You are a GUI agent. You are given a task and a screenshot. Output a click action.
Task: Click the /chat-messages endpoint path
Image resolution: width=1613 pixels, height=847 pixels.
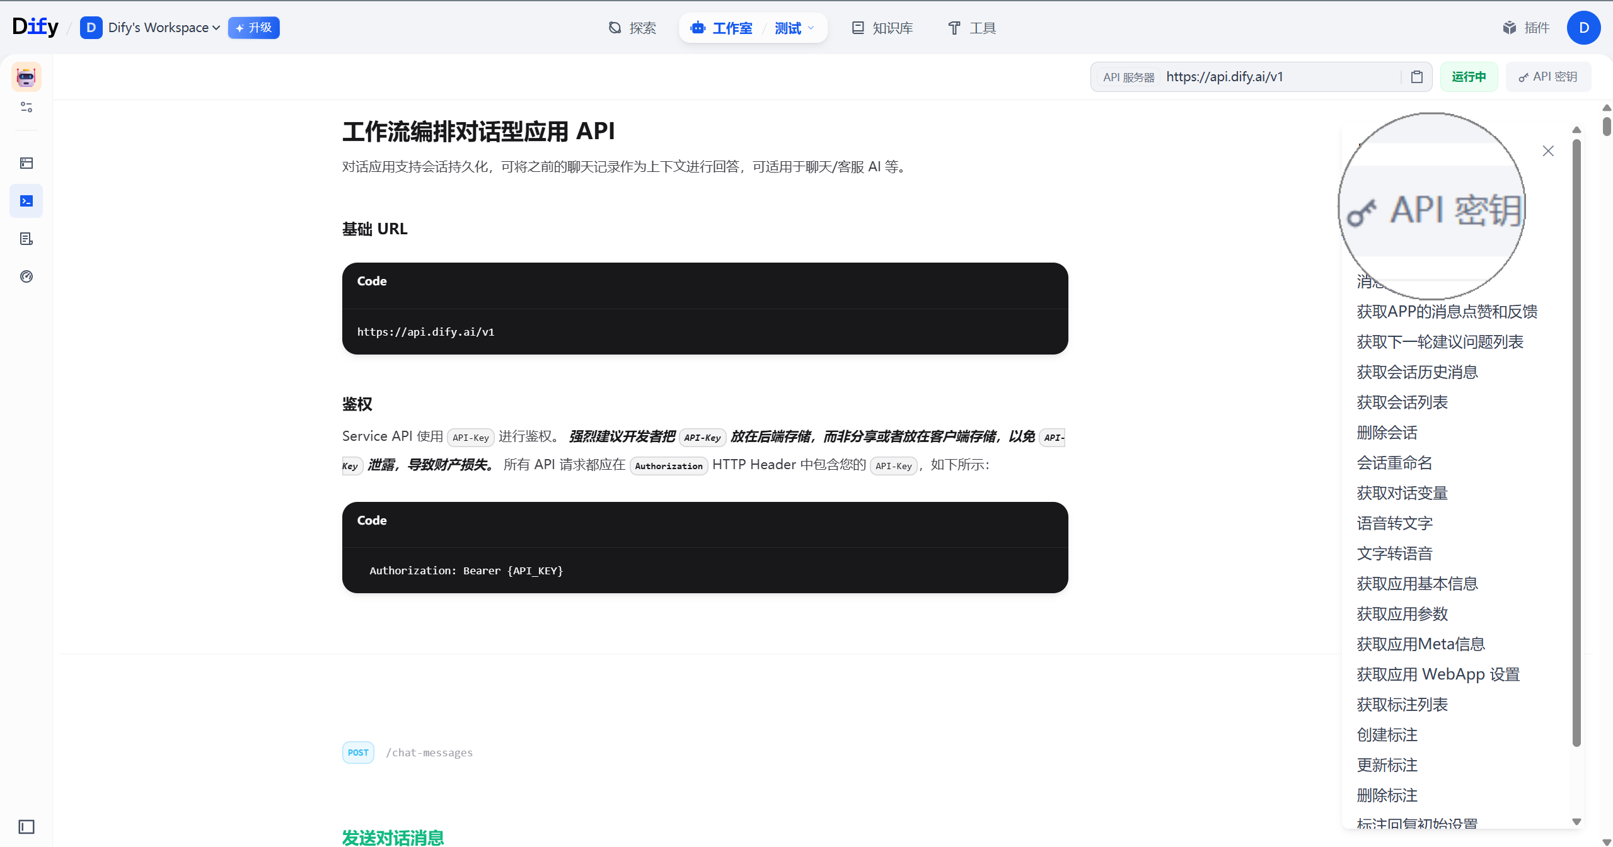pos(429,753)
